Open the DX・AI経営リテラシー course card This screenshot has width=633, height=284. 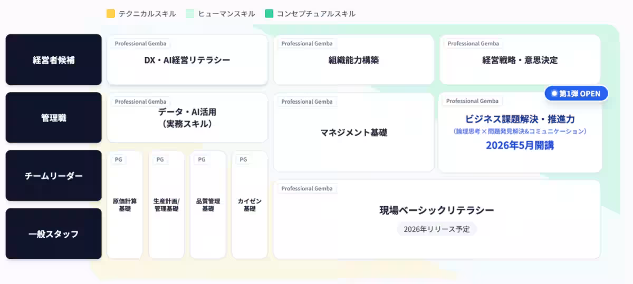point(187,59)
